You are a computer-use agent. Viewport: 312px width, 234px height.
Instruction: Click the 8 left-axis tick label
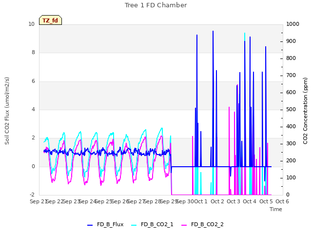pos(33,52)
